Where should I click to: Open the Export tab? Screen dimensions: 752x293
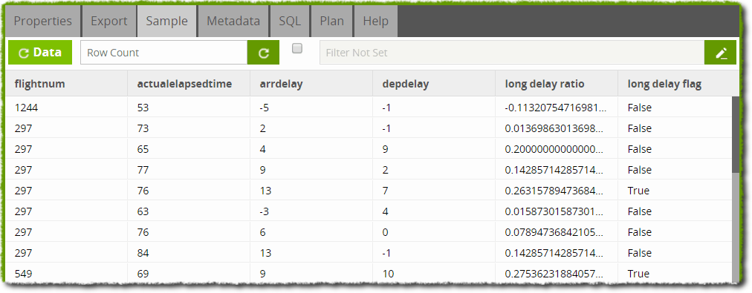[x=109, y=21]
